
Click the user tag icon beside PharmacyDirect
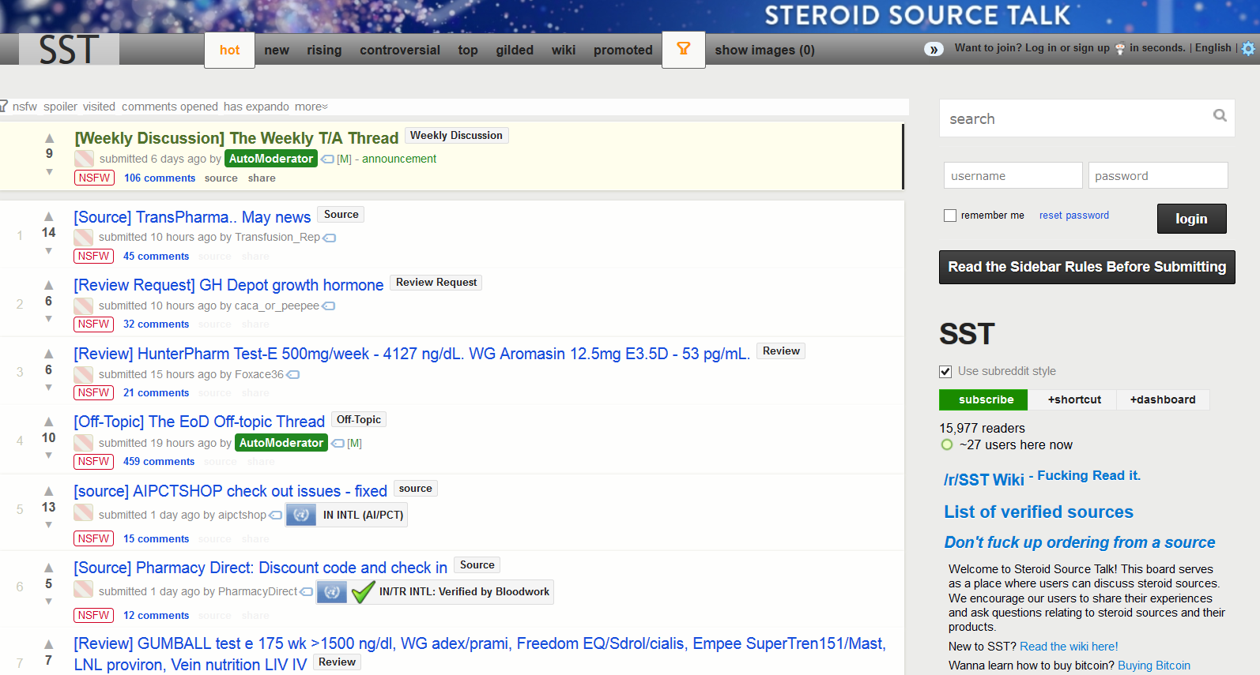pyautogui.click(x=307, y=592)
